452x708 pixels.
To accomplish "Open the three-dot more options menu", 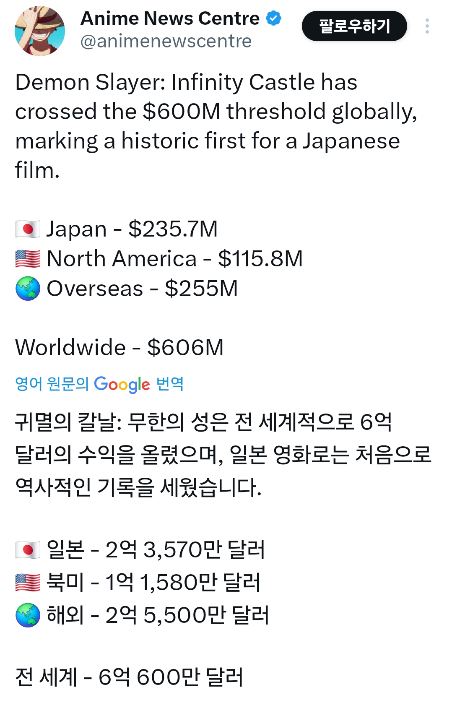I will pyautogui.click(x=427, y=26).
